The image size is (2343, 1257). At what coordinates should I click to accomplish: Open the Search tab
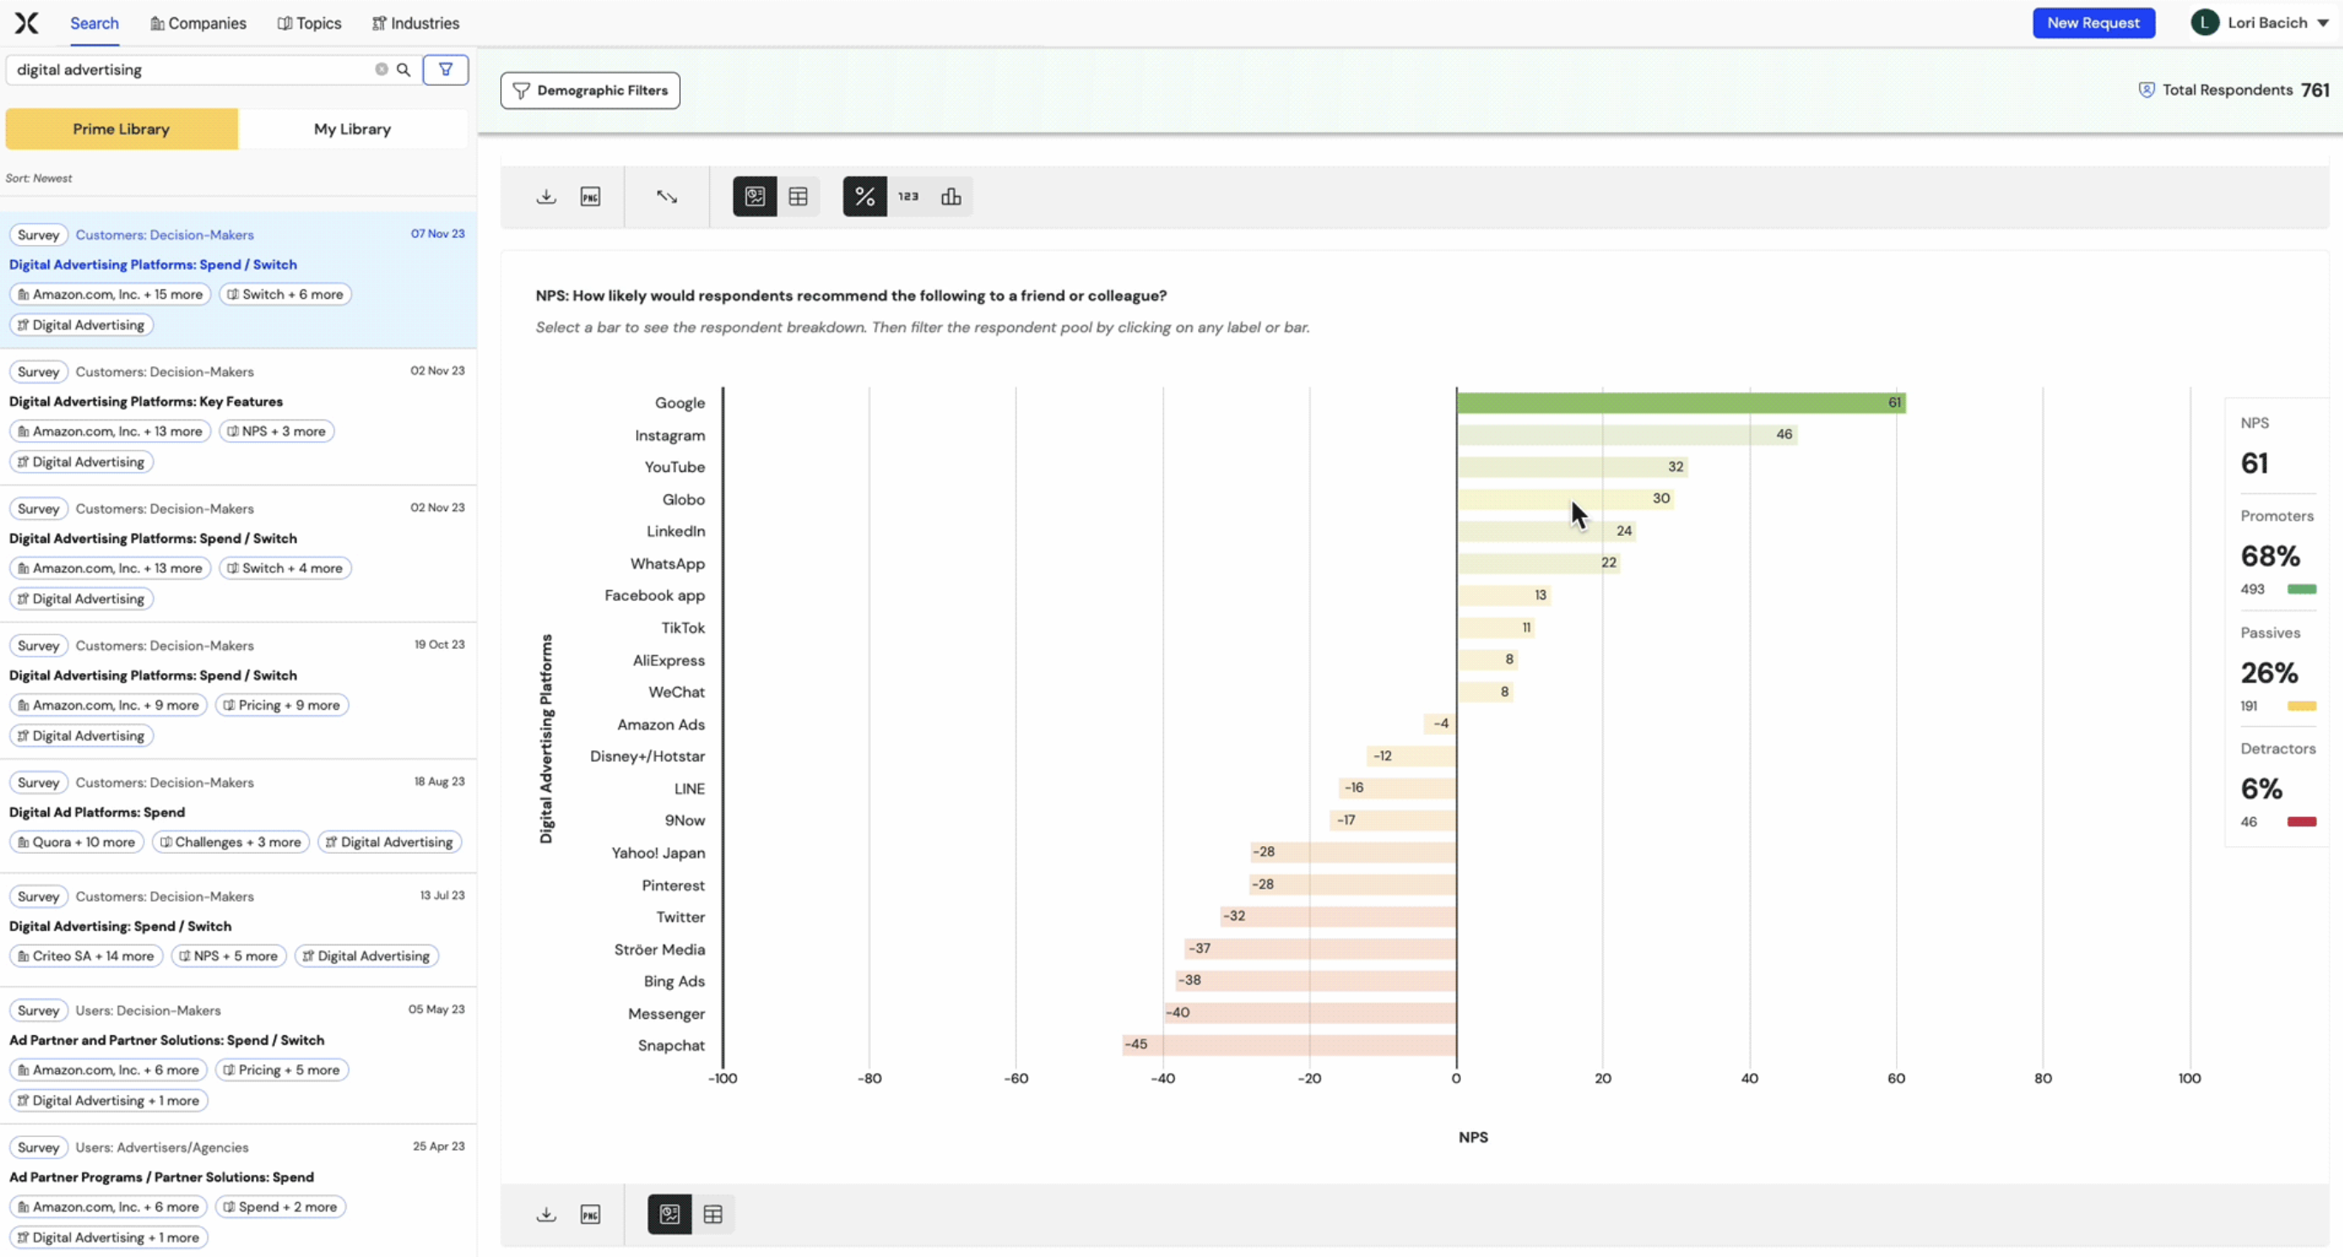pyautogui.click(x=94, y=24)
